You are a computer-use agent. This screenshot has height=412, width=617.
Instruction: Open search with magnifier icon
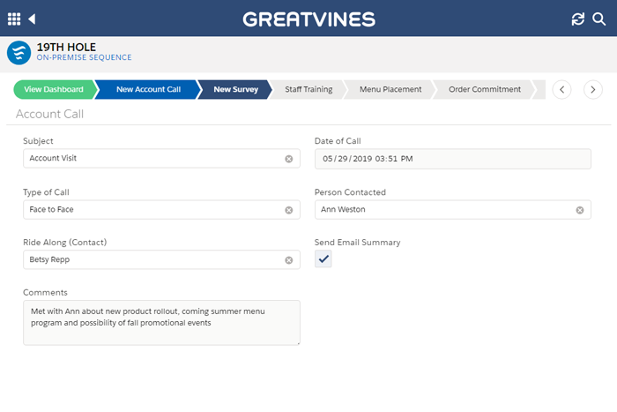point(599,19)
